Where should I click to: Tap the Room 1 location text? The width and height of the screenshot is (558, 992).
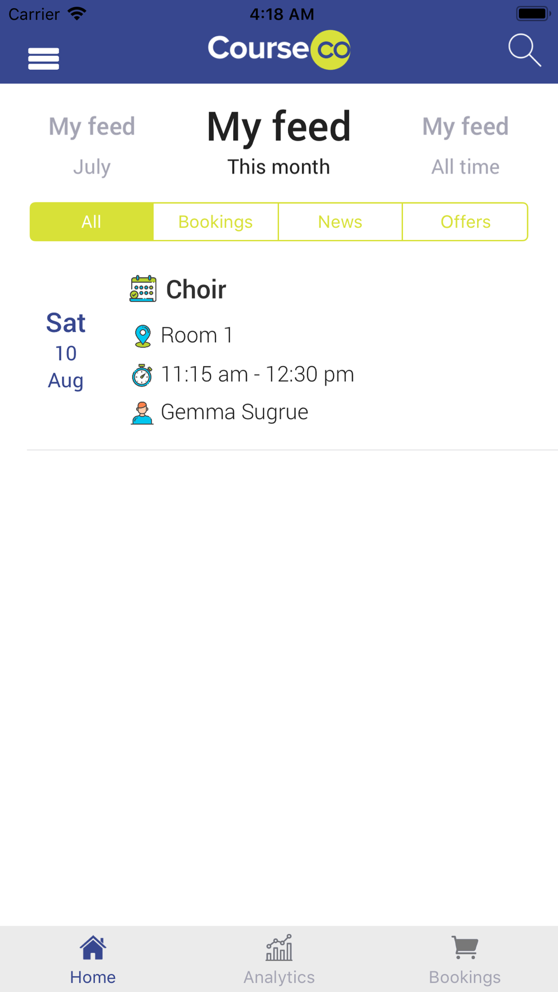tap(196, 335)
